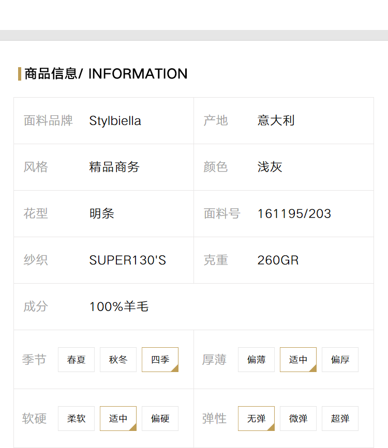Viewport: 388px width, 448px height.
Task: Select 偏厚 thickness option
Action: coord(340,360)
